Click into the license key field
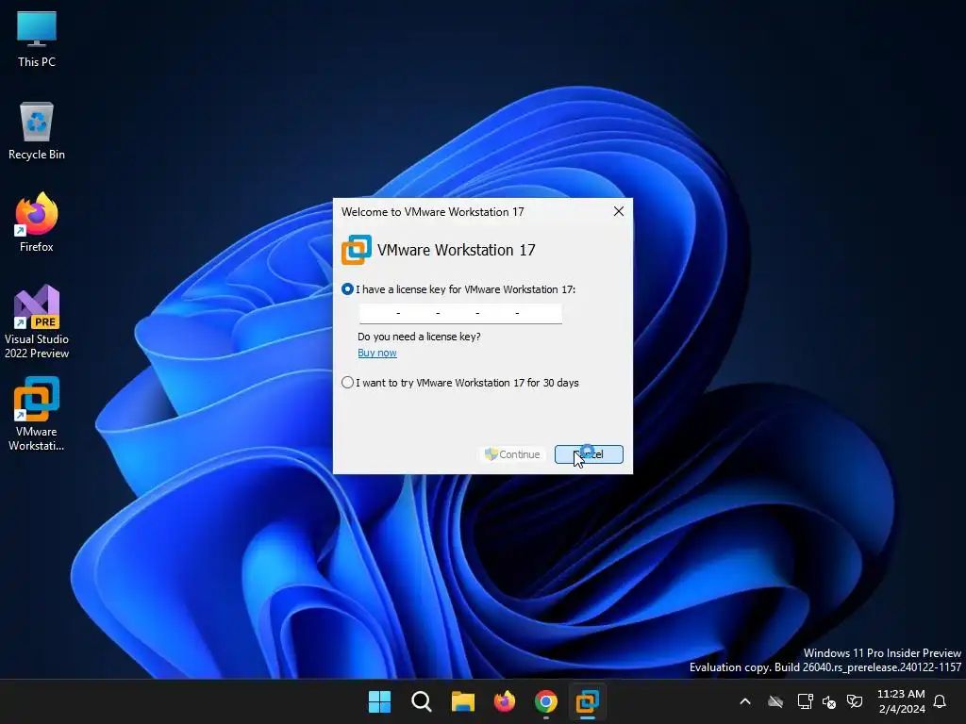 coord(460,313)
